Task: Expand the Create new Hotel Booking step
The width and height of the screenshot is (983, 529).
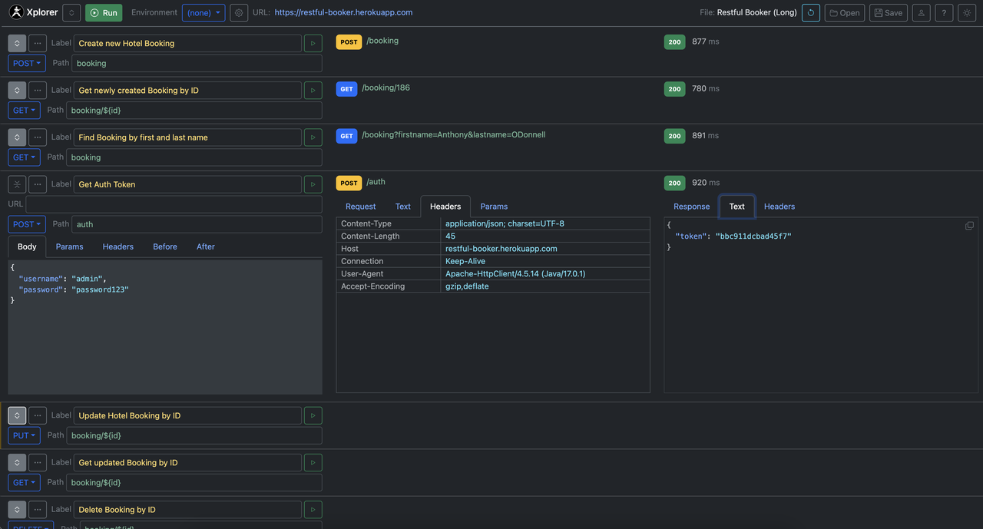Action: [17, 43]
